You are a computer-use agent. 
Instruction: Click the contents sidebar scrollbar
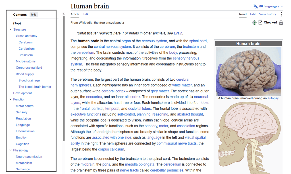pos(64,78)
